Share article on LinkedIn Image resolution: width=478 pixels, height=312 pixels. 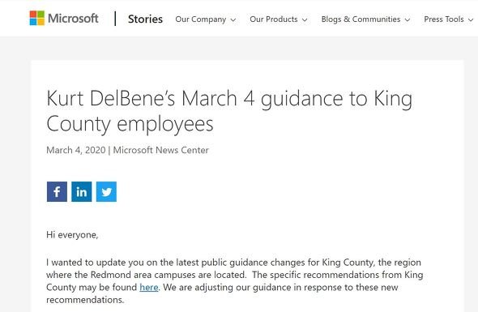point(81,191)
